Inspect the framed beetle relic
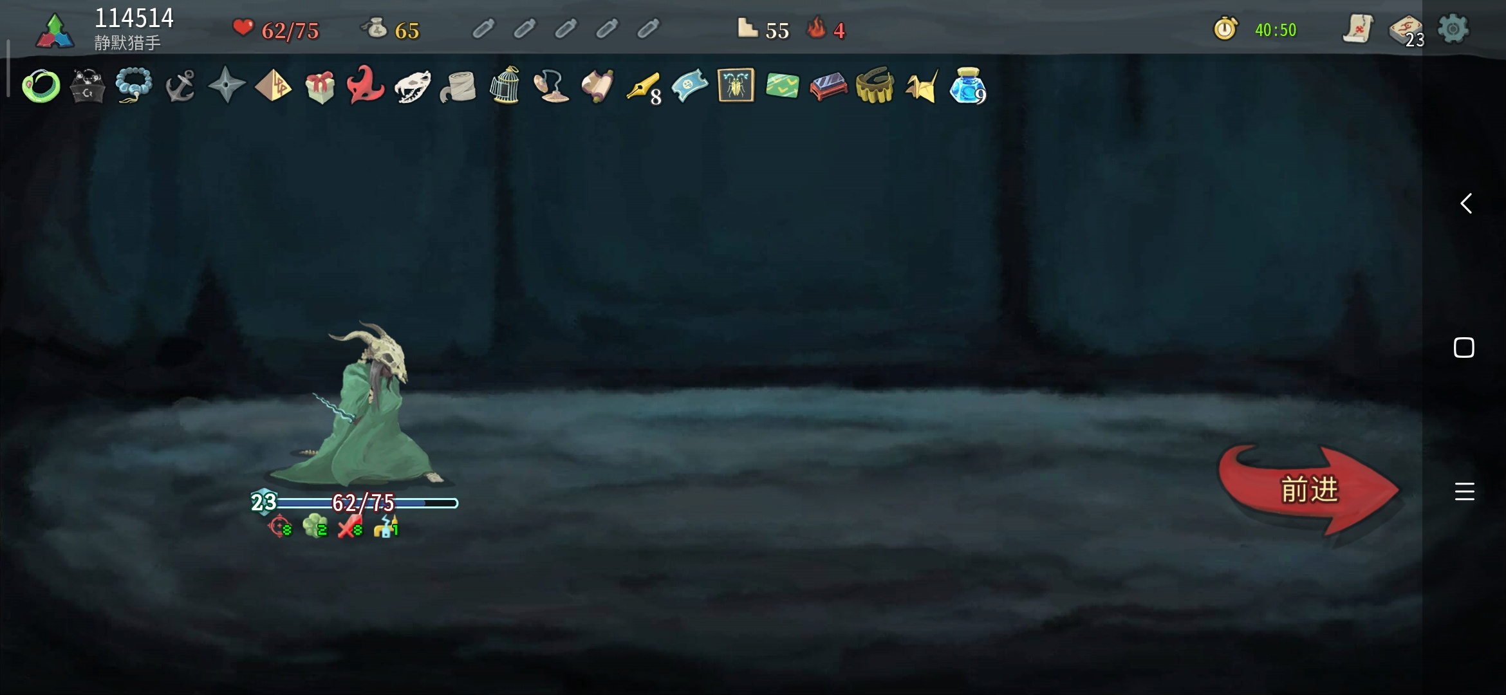Viewport: 1506px width, 695px height. [736, 86]
